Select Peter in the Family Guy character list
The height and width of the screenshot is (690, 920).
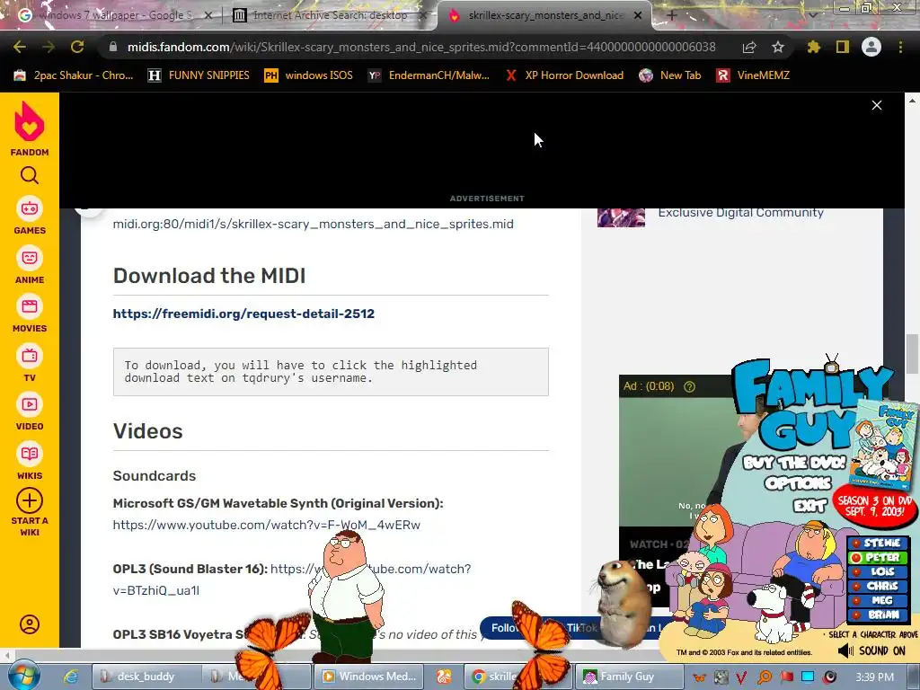point(879,557)
